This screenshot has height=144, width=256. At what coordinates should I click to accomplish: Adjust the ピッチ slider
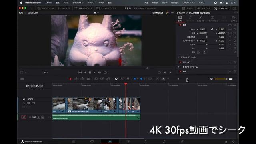point(206,44)
